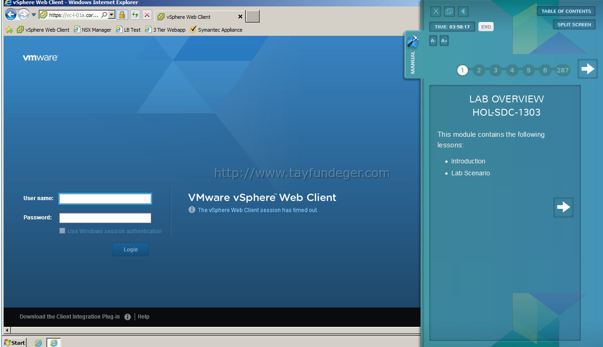Click the VMware vSphere Web Client heading
Image resolution: width=603 pixels, height=347 pixels.
[x=262, y=197]
